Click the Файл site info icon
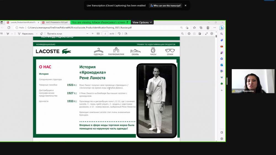Screen dimensions: 276x155 (x=20, y=28)
